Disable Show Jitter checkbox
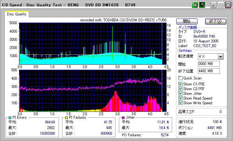The image size is (233, 141). click(x=180, y=93)
